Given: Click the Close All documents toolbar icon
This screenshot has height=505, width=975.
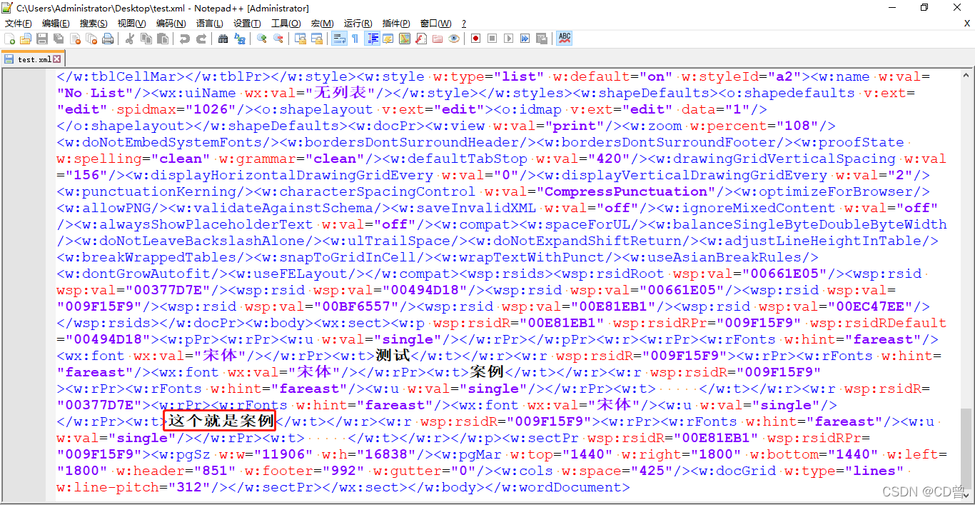Looking at the screenshot, I should [91, 39].
